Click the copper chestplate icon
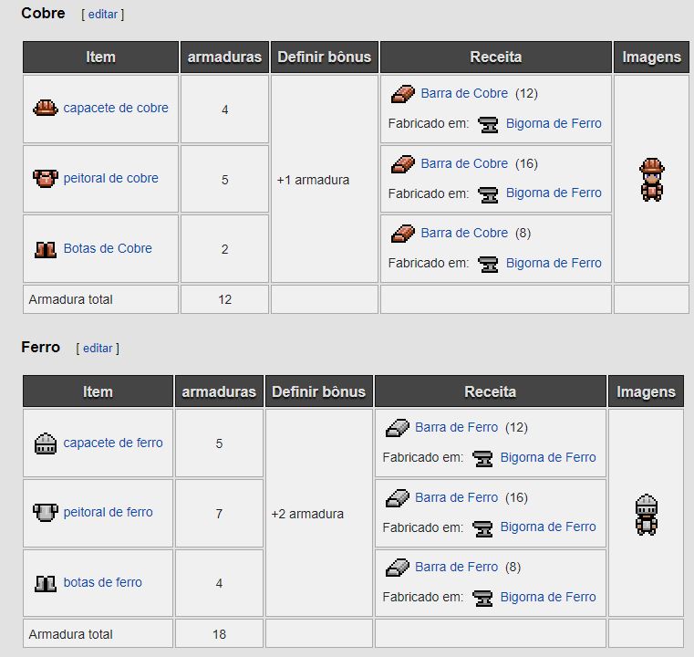 click(46, 178)
